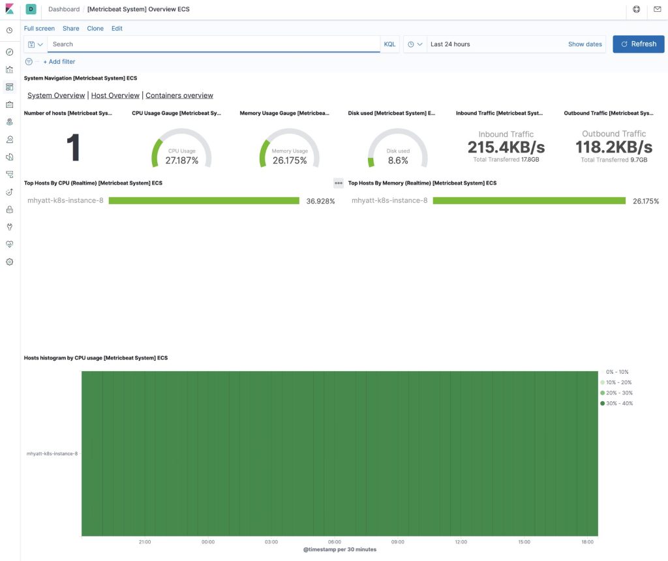Viewport: 668px width, 561px height.
Task: Open the date quick menu clock dropdown
Action: pyautogui.click(x=415, y=44)
